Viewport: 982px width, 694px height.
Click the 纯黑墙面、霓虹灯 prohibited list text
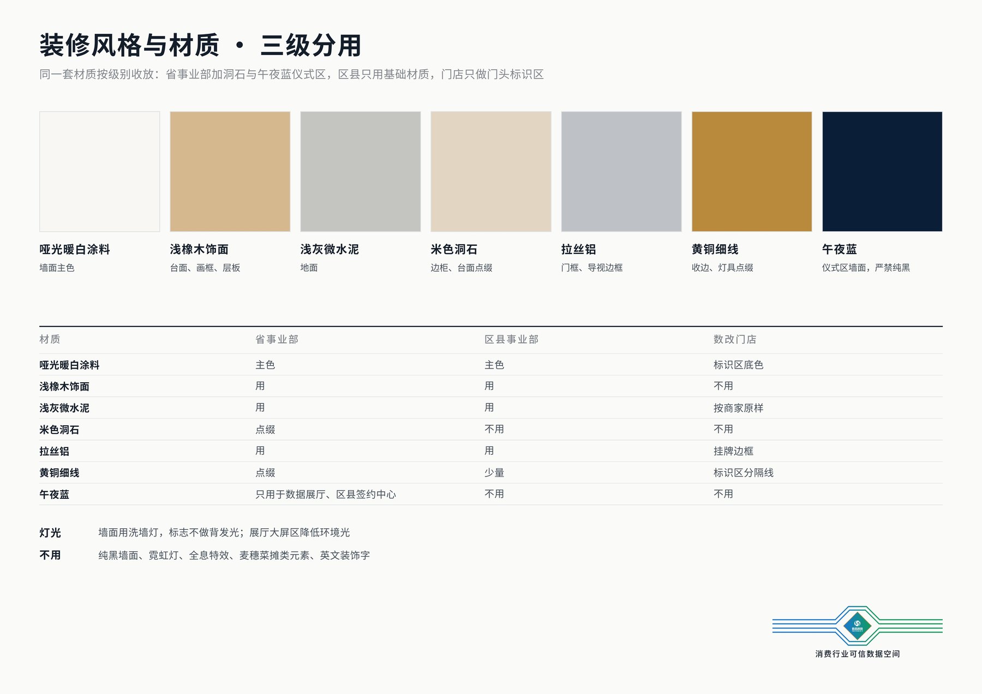click(x=234, y=555)
